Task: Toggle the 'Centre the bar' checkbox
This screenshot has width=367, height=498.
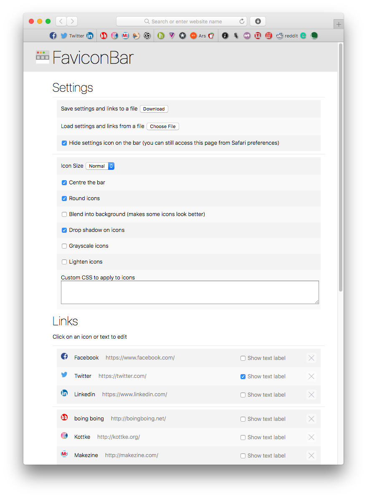Action: click(x=64, y=183)
